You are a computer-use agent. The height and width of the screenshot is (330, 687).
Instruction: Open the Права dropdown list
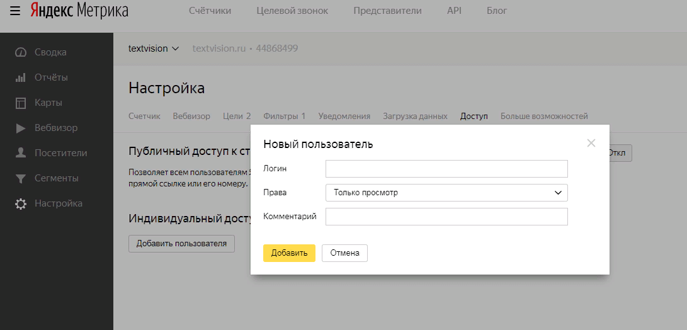click(x=446, y=193)
